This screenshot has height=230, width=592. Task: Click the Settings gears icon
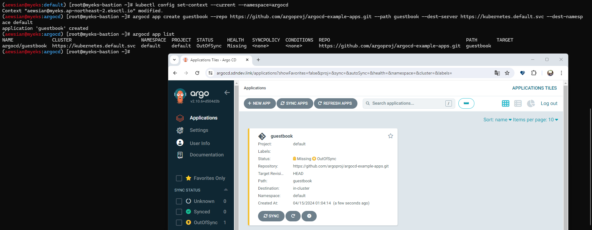(180, 130)
